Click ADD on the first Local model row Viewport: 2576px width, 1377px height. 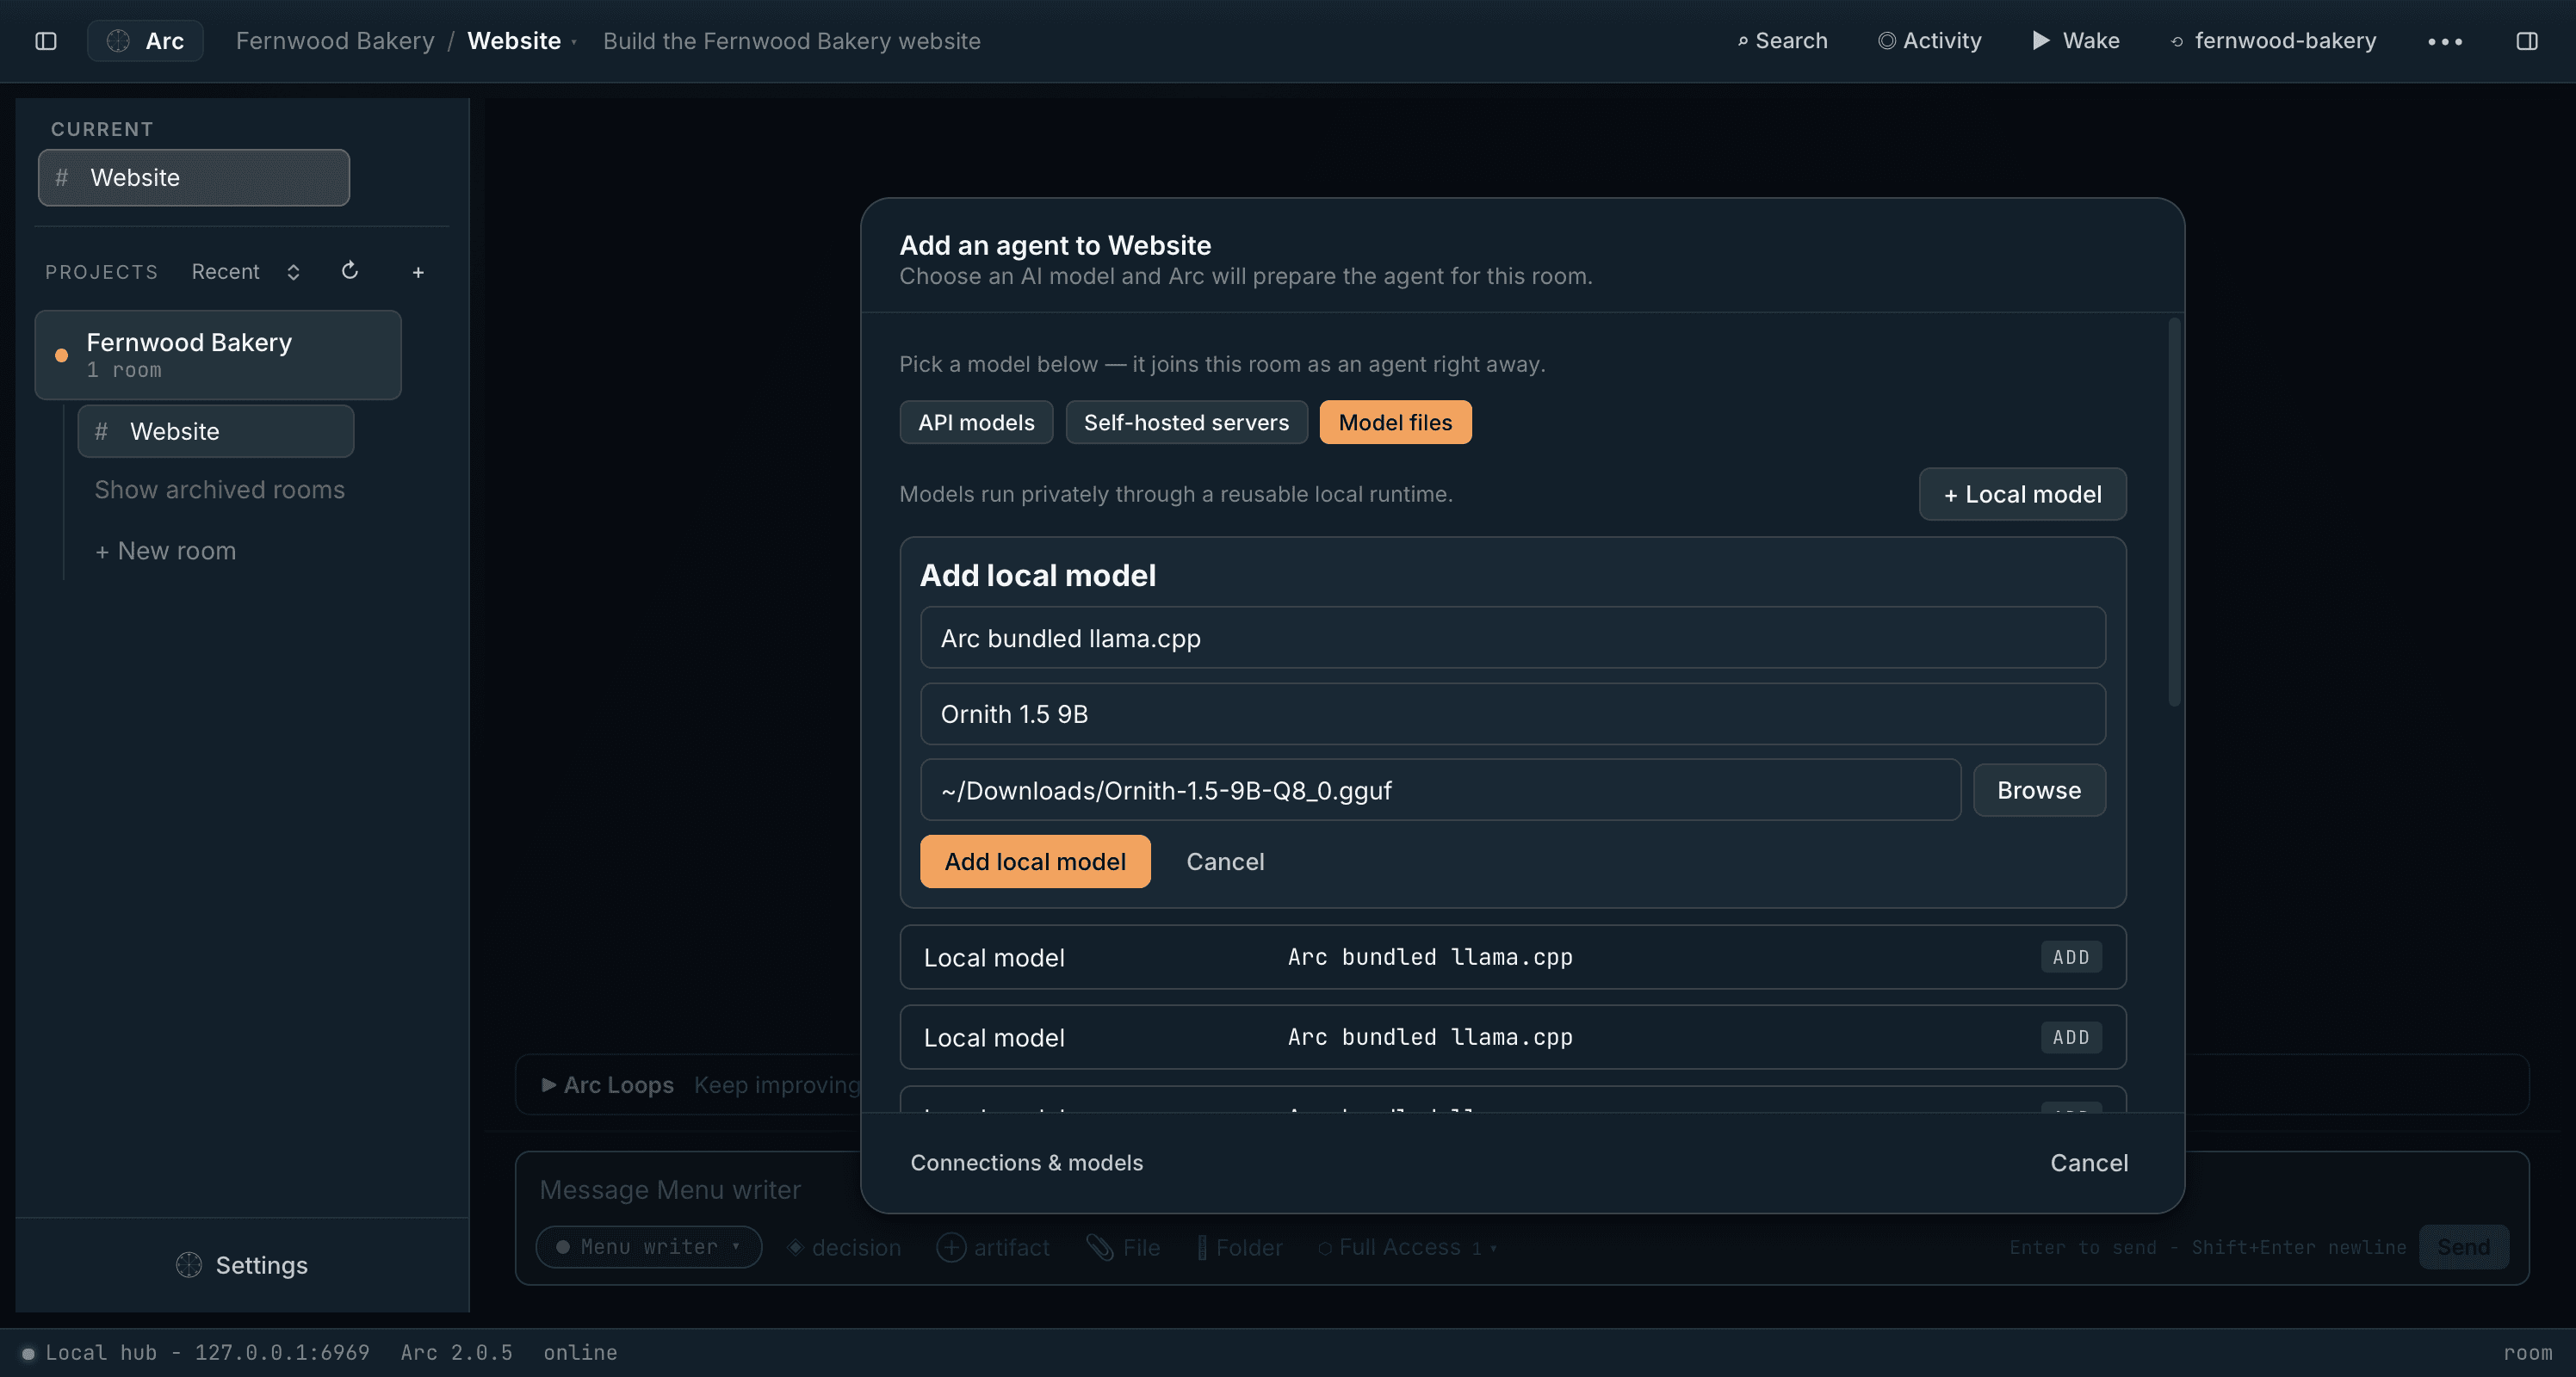(2071, 957)
